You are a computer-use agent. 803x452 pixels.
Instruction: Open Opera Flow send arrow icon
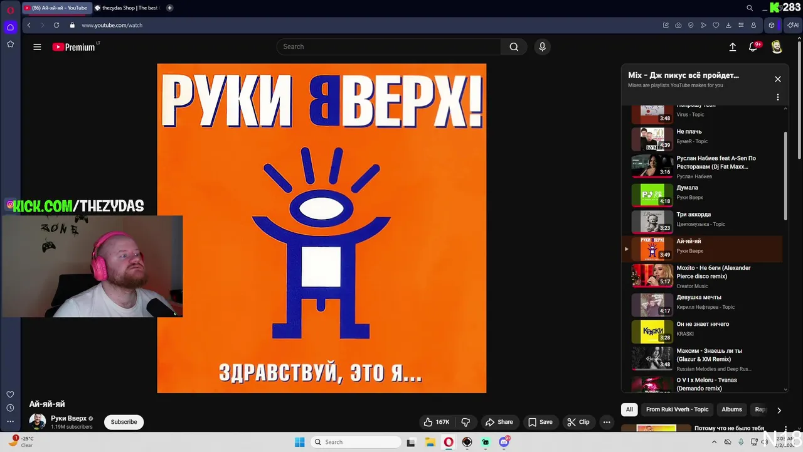(x=703, y=25)
